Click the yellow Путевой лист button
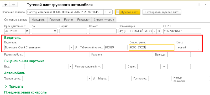Image resolution: width=210 pixels, height=95 pixels. click(127, 12)
